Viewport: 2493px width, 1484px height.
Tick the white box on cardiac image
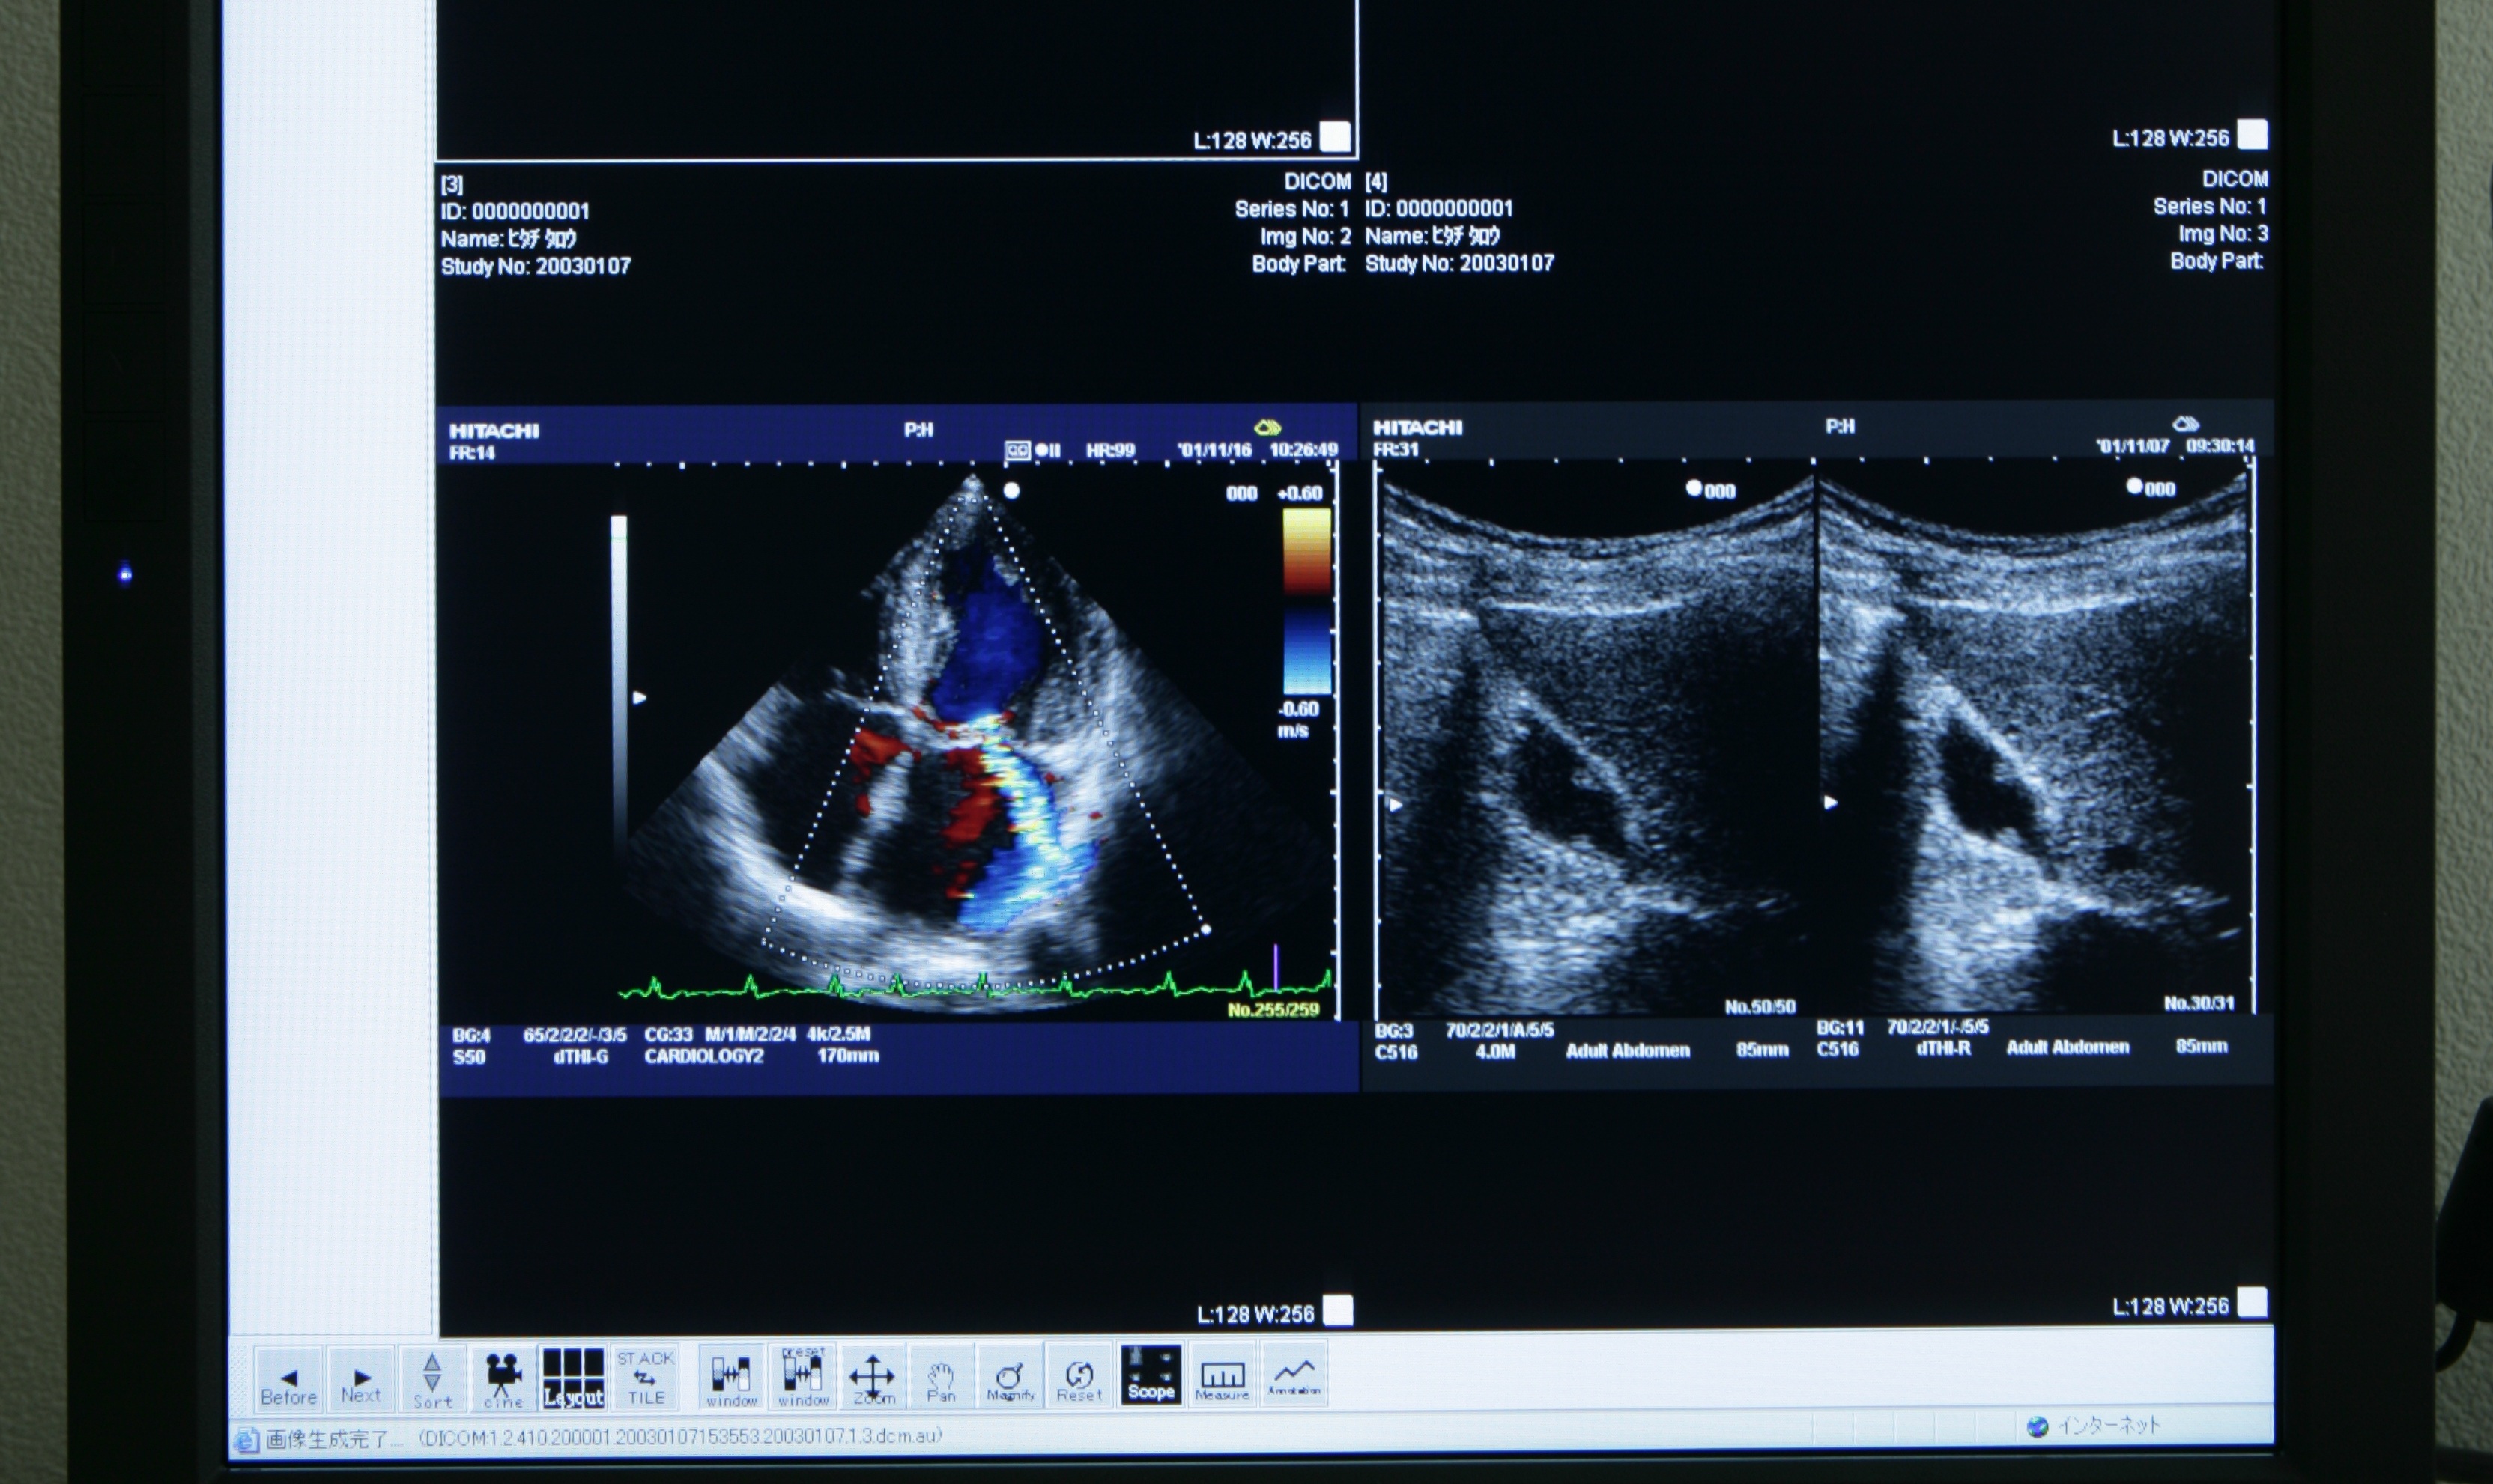(1338, 1310)
